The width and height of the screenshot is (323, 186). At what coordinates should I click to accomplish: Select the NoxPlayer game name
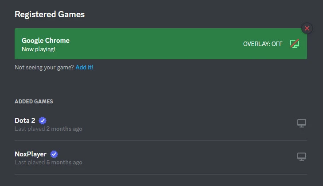click(31, 154)
